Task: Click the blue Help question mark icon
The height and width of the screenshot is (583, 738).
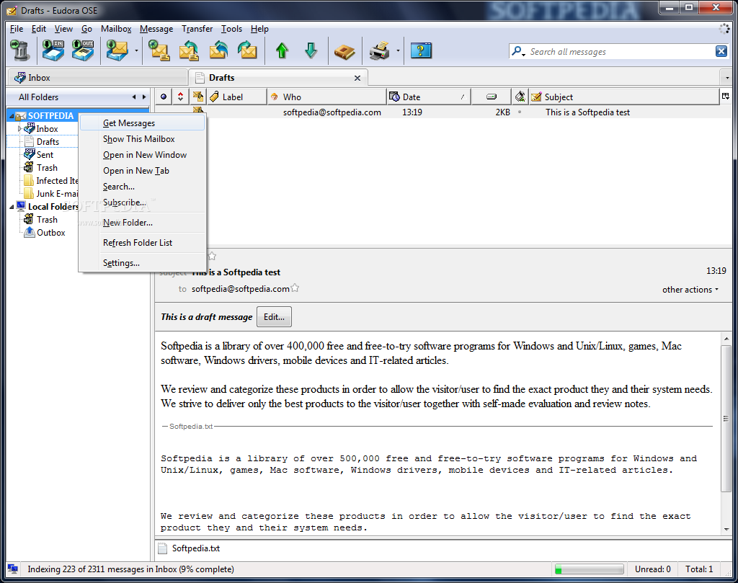Action: 421,50
